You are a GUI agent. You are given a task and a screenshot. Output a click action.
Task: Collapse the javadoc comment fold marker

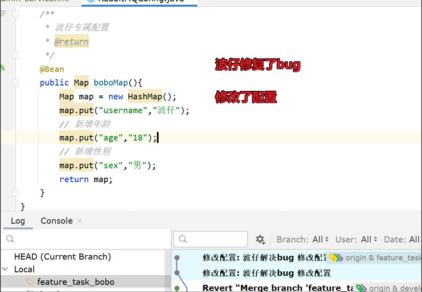click(x=16, y=14)
